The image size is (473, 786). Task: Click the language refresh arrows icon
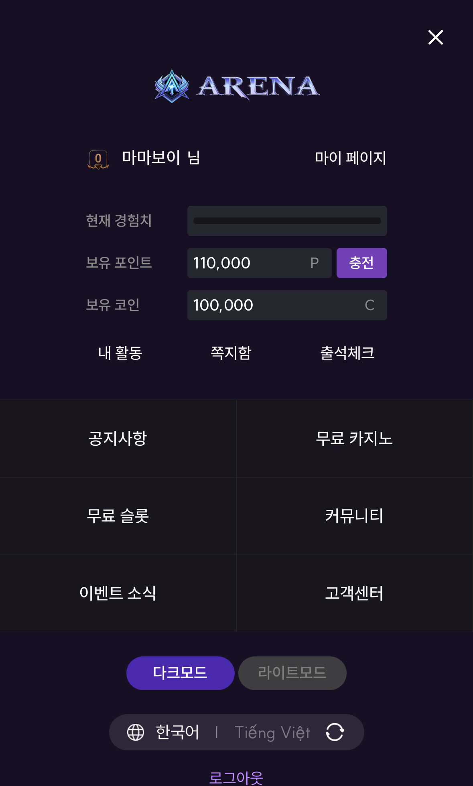point(335,732)
